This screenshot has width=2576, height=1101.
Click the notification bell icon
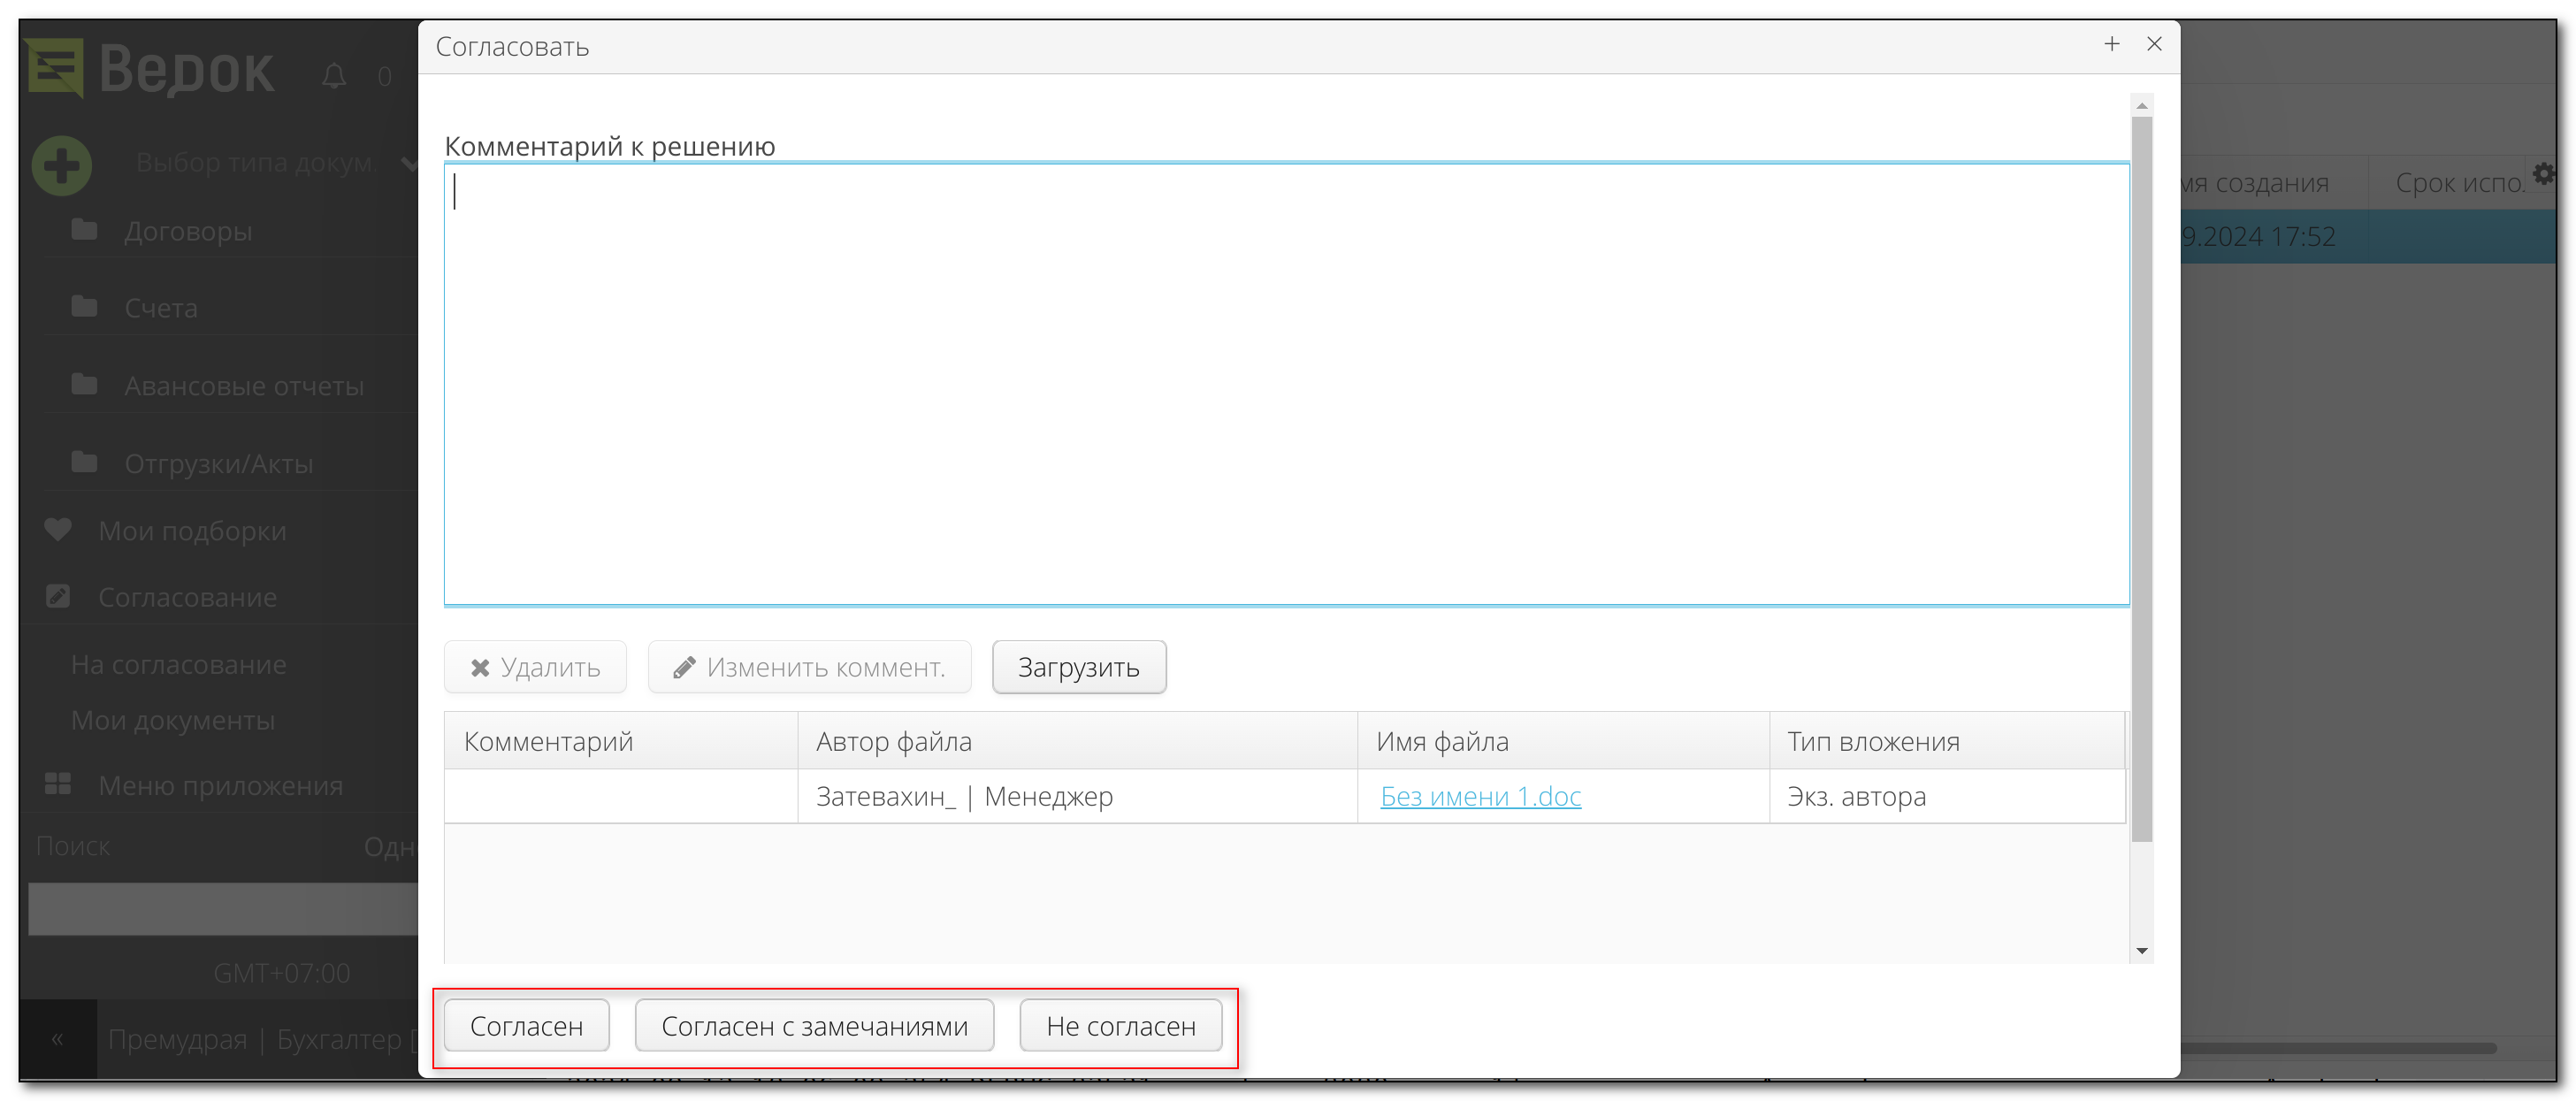[334, 76]
